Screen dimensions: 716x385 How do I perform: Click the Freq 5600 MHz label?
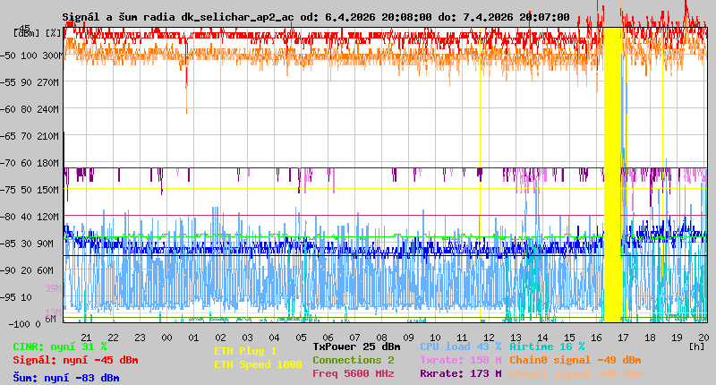(x=353, y=373)
